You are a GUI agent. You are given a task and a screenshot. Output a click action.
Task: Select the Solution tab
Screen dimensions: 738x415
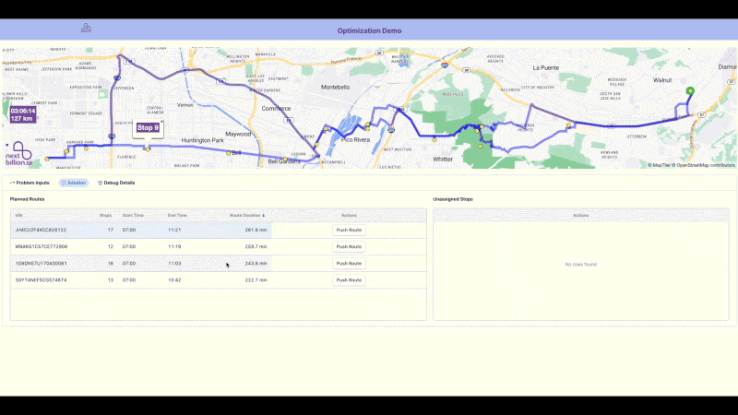[74, 183]
